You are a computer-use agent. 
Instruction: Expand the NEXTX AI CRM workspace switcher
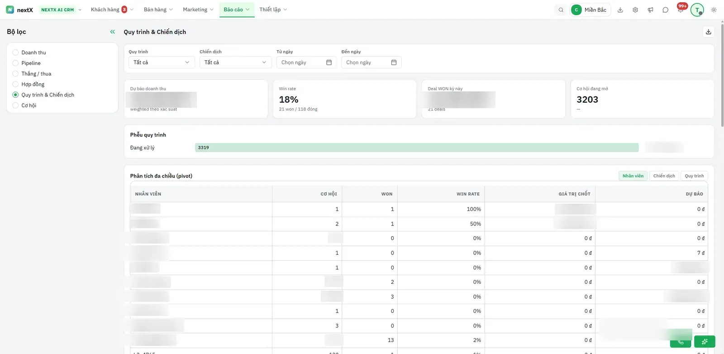click(x=61, y=10)
